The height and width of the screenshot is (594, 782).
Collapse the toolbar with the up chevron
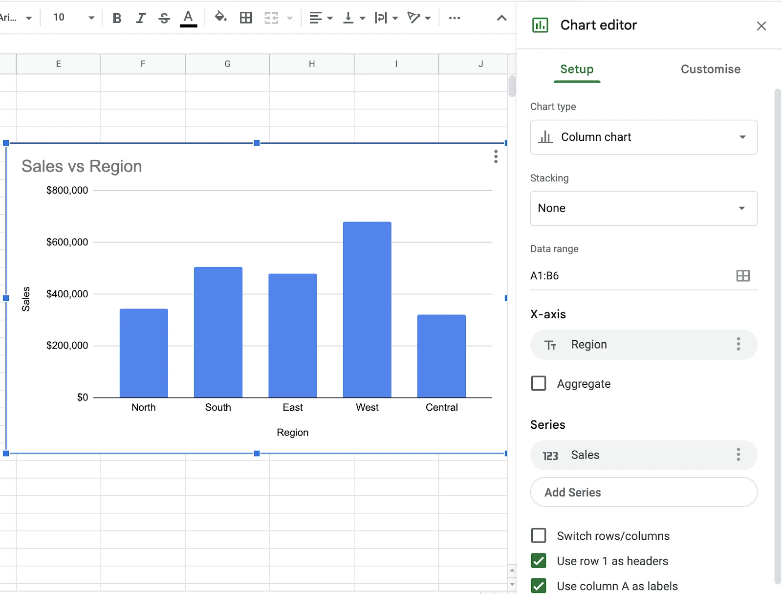[x=501, y=18]
